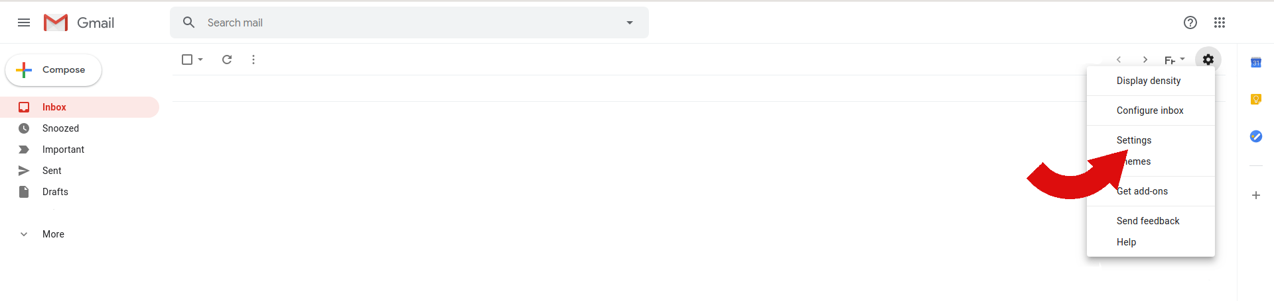Expand the select checkbox dropdown arrow
1274x301 pixels.
coord(200,60)
